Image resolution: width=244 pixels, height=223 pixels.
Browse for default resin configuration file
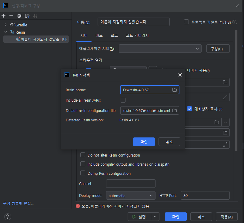tap(175, 110)
